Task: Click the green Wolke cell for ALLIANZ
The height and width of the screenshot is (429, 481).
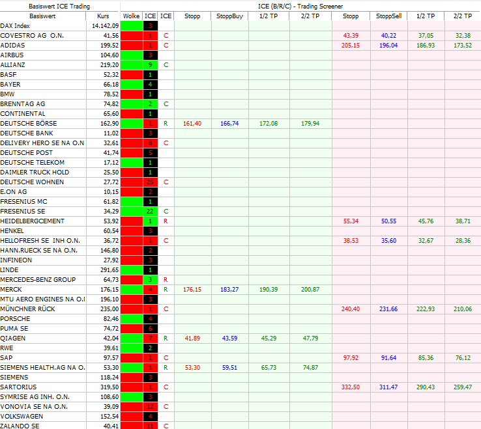Action: 132,65
